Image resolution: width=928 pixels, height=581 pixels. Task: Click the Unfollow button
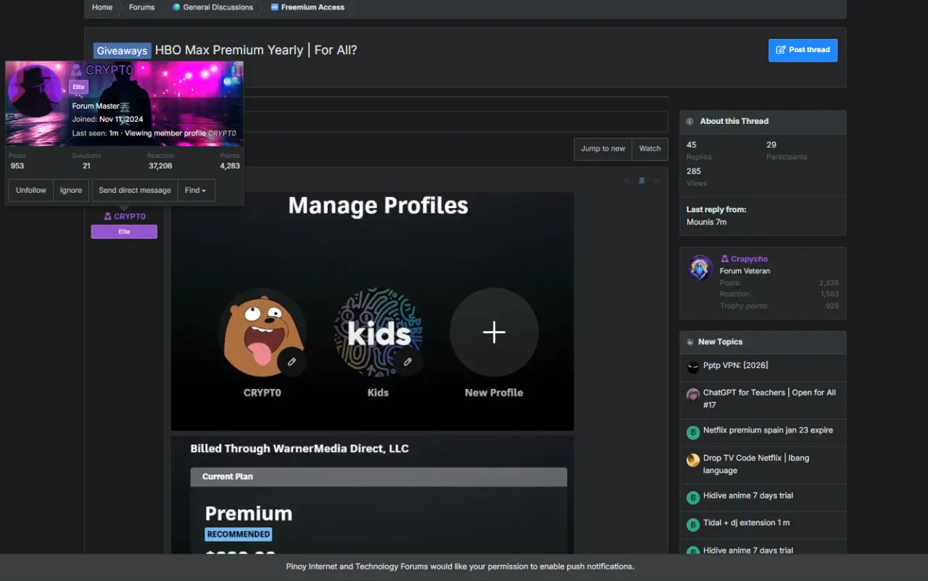[x=31, y=191]
